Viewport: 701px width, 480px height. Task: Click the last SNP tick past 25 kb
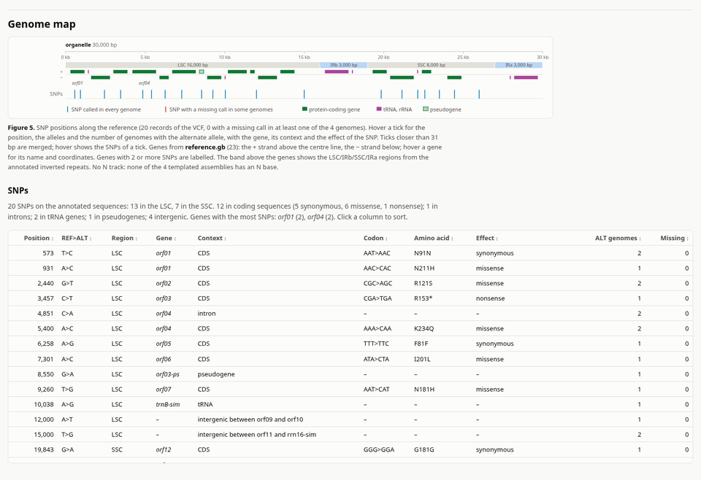click(x=479, y=94)
